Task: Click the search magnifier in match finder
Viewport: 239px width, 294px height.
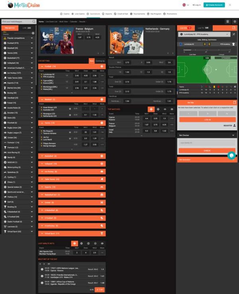Action: (34, 22)
